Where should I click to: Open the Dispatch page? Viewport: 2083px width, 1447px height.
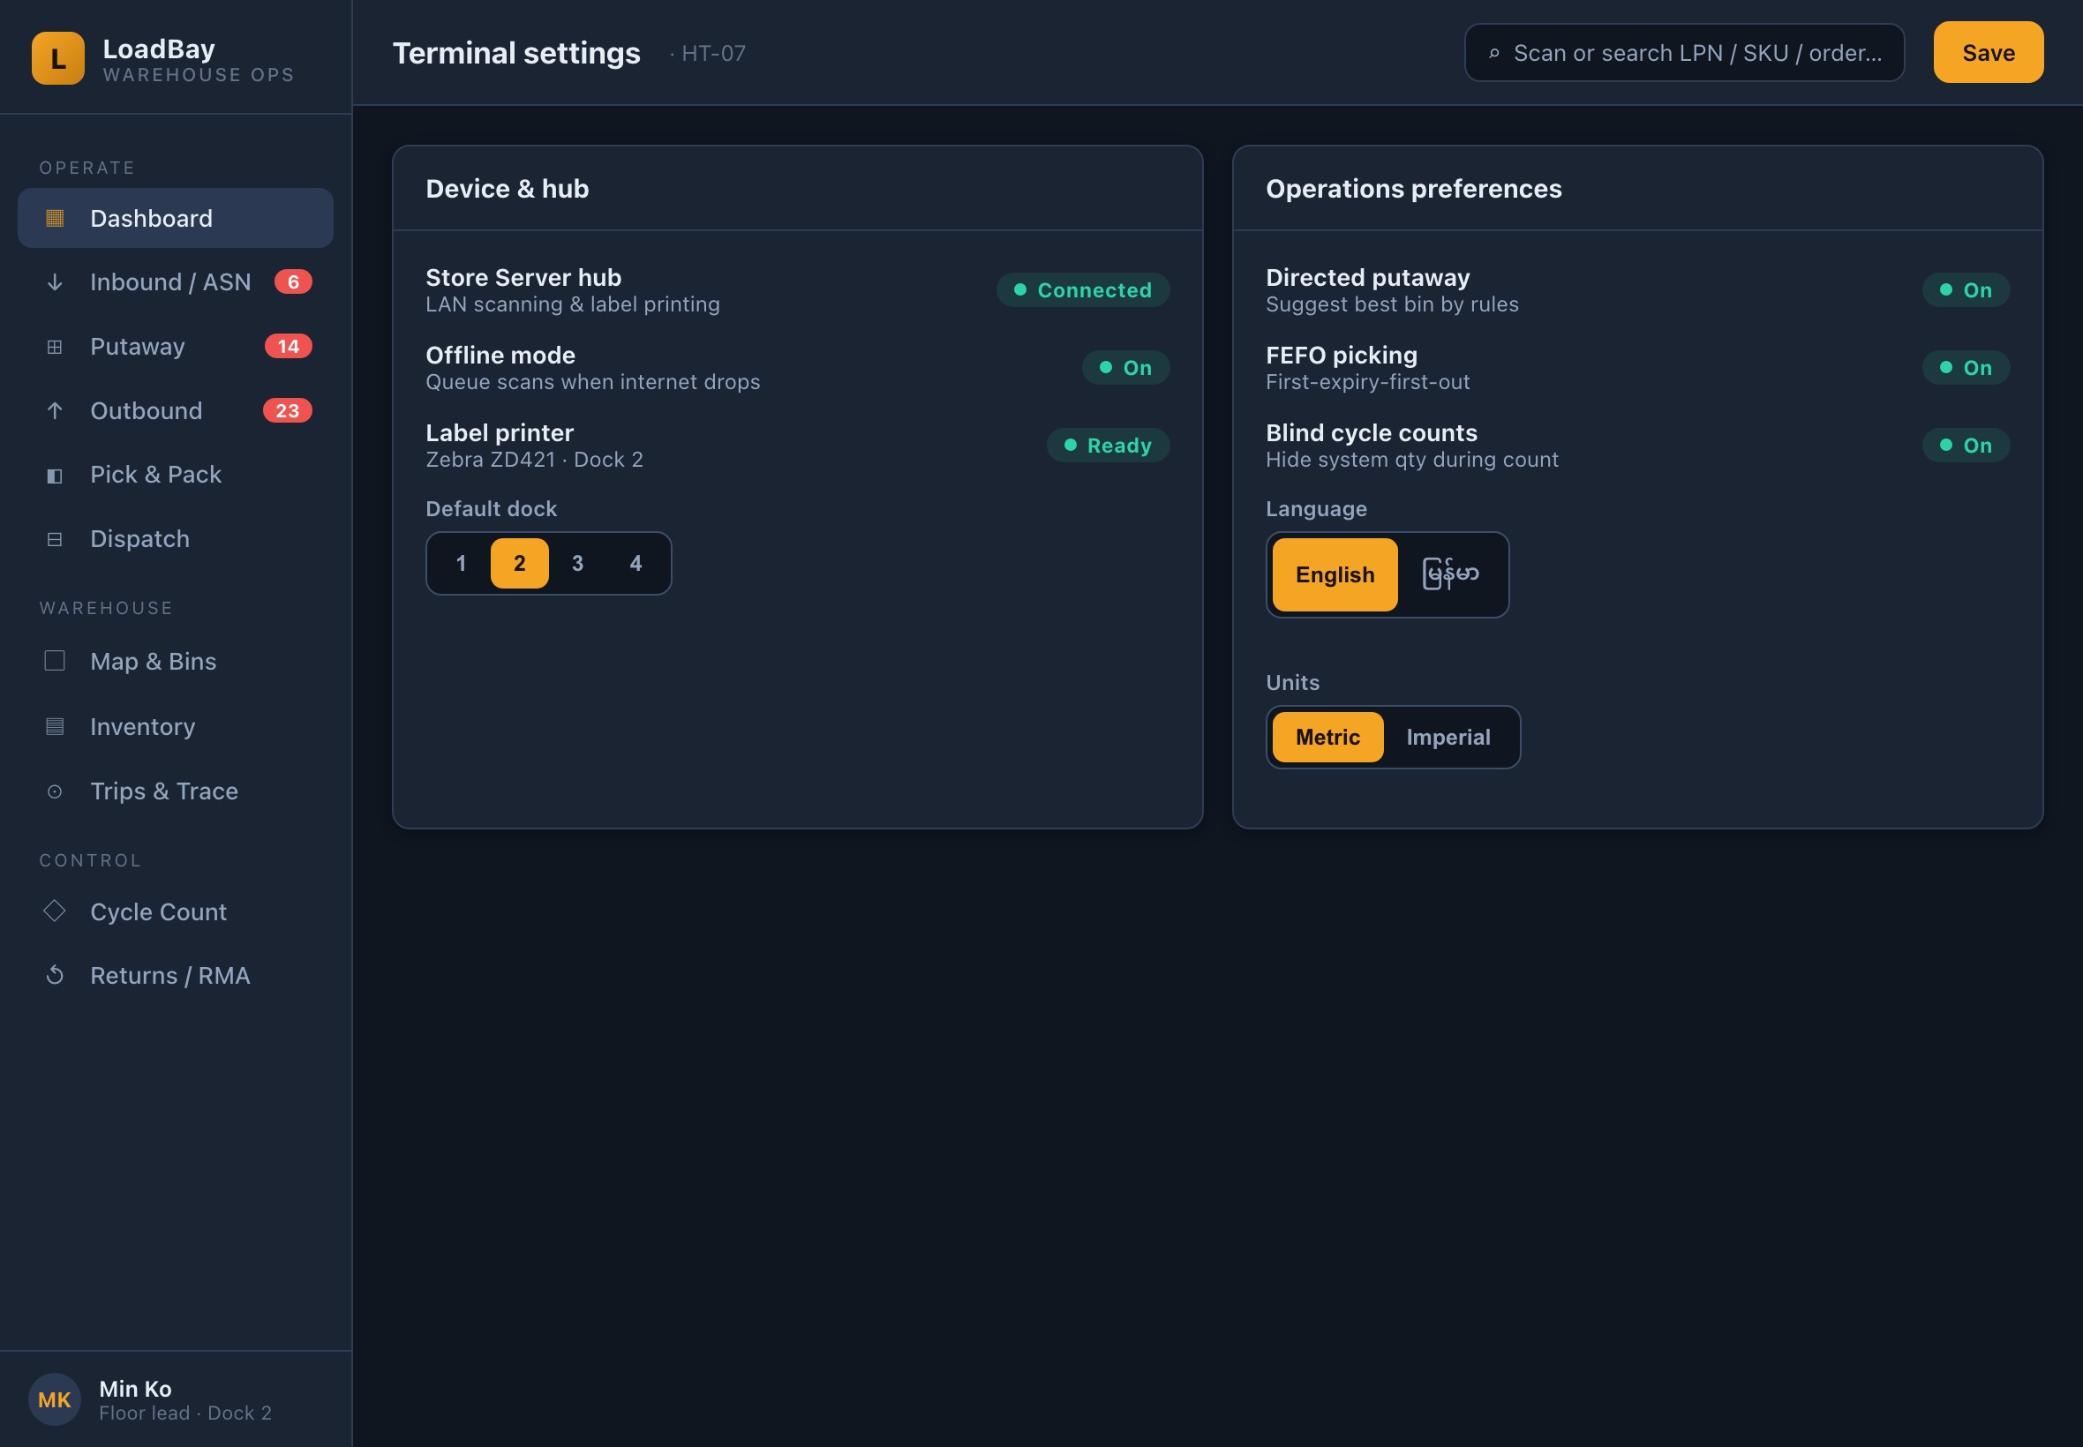[176, 539]
